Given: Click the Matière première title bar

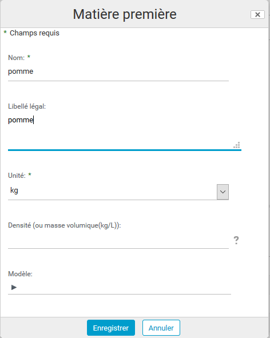Looking at the screenshot, I should [x=125, y=14].
